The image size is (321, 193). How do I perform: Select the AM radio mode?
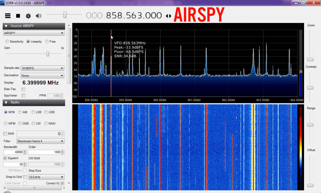pyautogui.click(x=20, y=112)
